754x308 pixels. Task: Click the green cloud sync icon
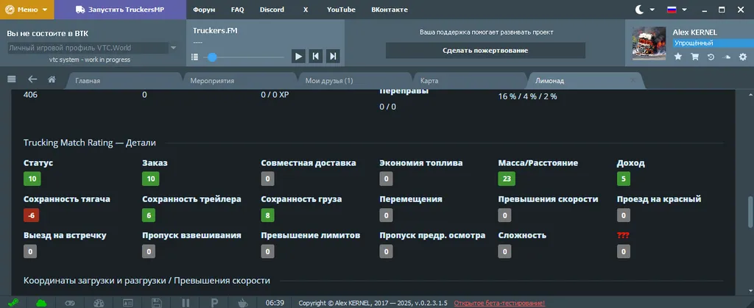point(41,302)
